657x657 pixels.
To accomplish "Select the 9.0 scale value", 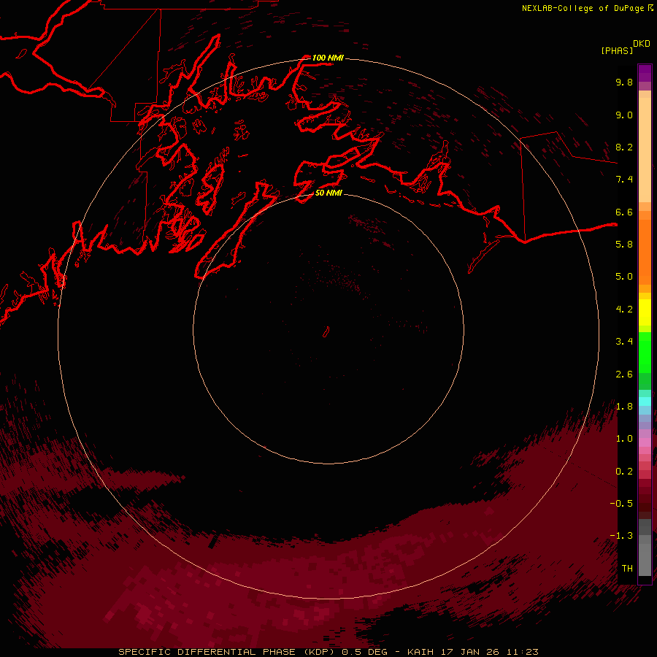I will [x=624, y=115].
